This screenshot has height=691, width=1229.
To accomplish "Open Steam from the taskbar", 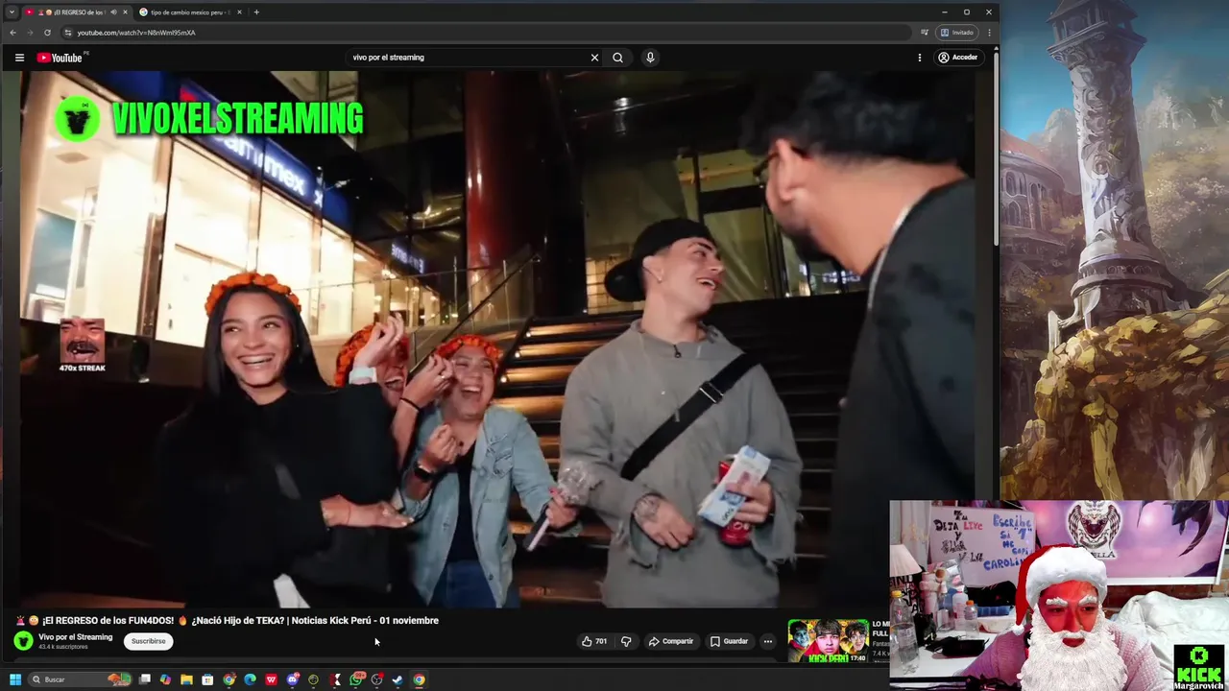I will (398, 679).
